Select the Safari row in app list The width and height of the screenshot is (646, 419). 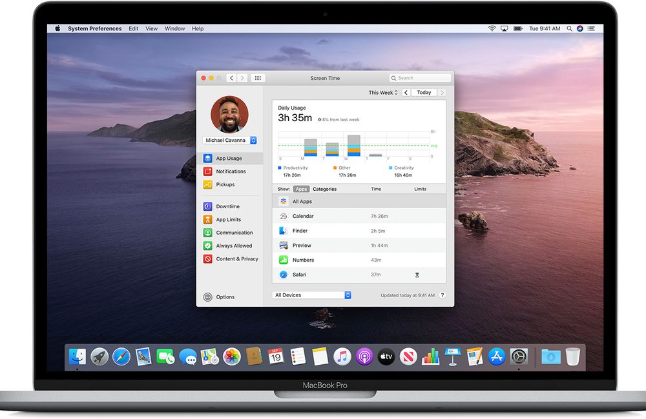point(359,275)
